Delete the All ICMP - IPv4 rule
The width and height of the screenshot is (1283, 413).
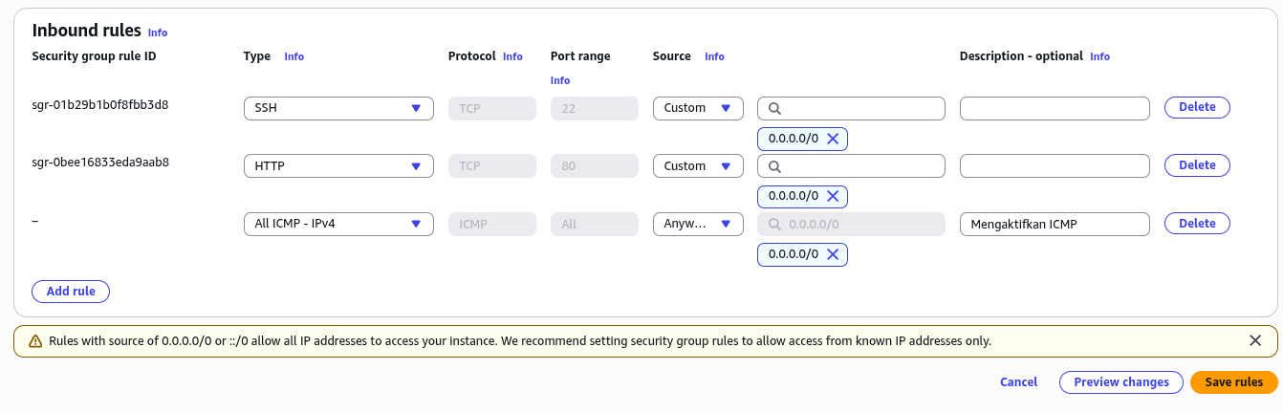click(1197, 223)
